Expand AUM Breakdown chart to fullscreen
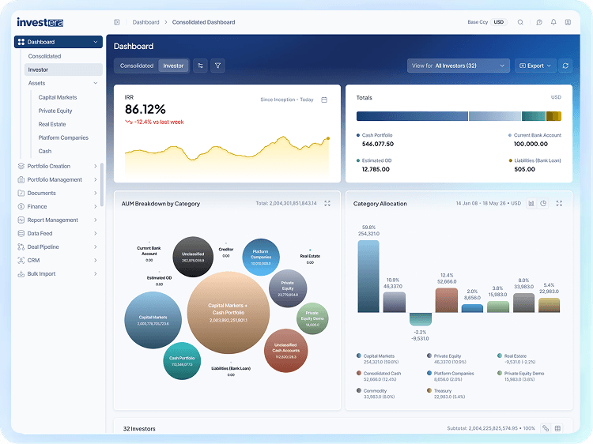This screenshot has width=593, height=444. (x=327, y=203)
